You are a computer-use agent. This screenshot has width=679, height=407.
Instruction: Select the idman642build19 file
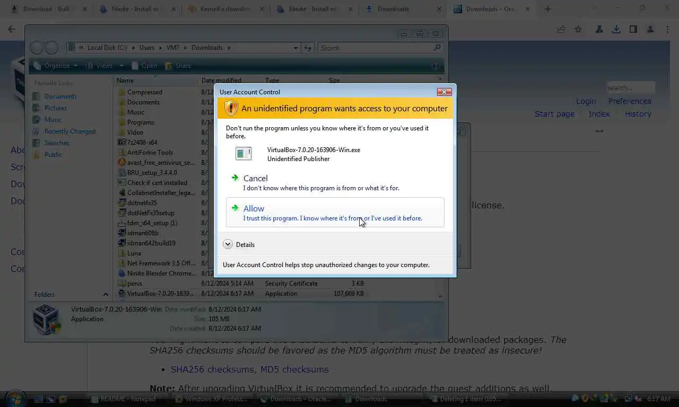coord(146,243)
